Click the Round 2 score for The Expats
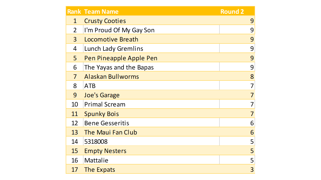This screenshot has height=180, width=321. pyautogui.click(x=252, y=169)
